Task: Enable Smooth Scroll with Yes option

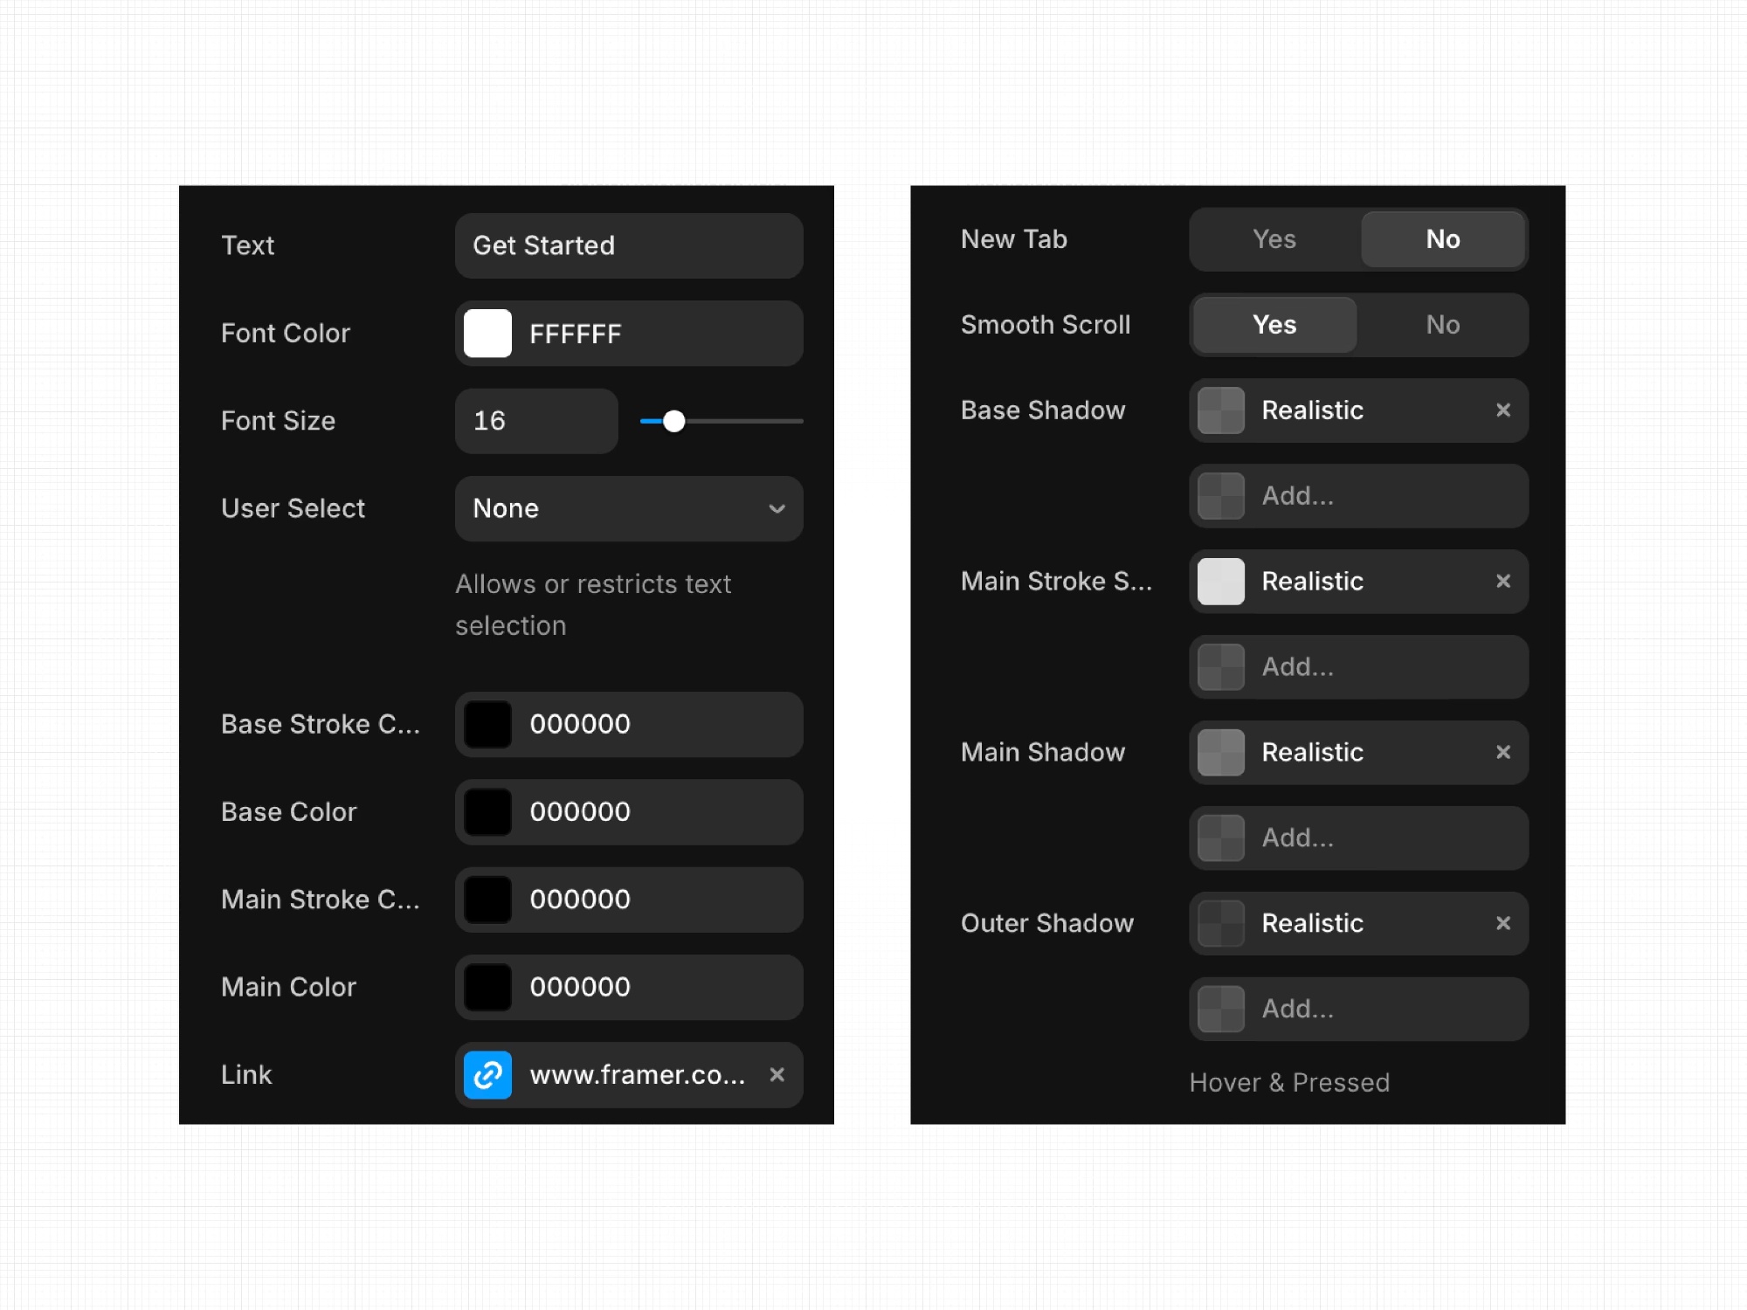Action: tap(1274, 325)
